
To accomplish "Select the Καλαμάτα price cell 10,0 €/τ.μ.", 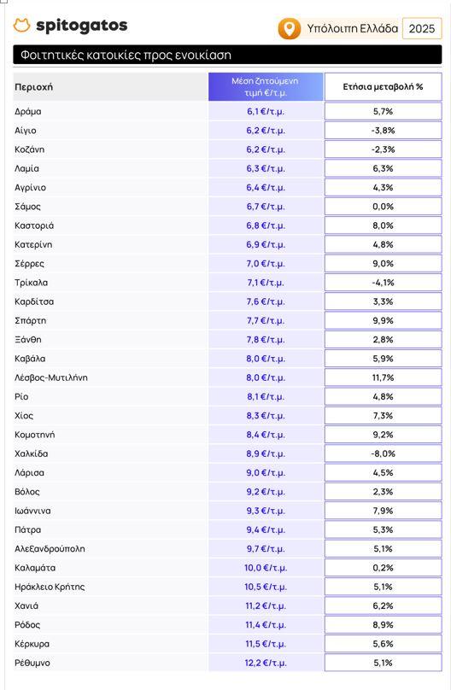I will pyautogui.click(x=266, y=568).
